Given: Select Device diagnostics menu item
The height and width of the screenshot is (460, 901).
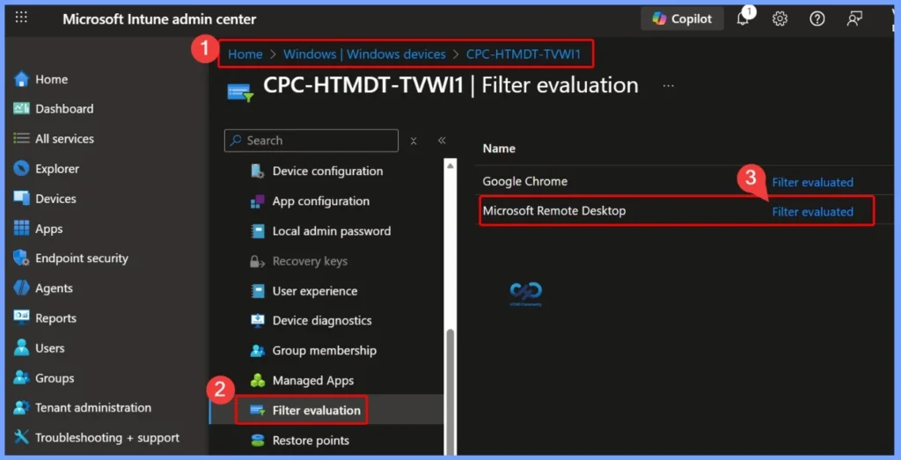Looking at the screenshot, I should 322,320.
